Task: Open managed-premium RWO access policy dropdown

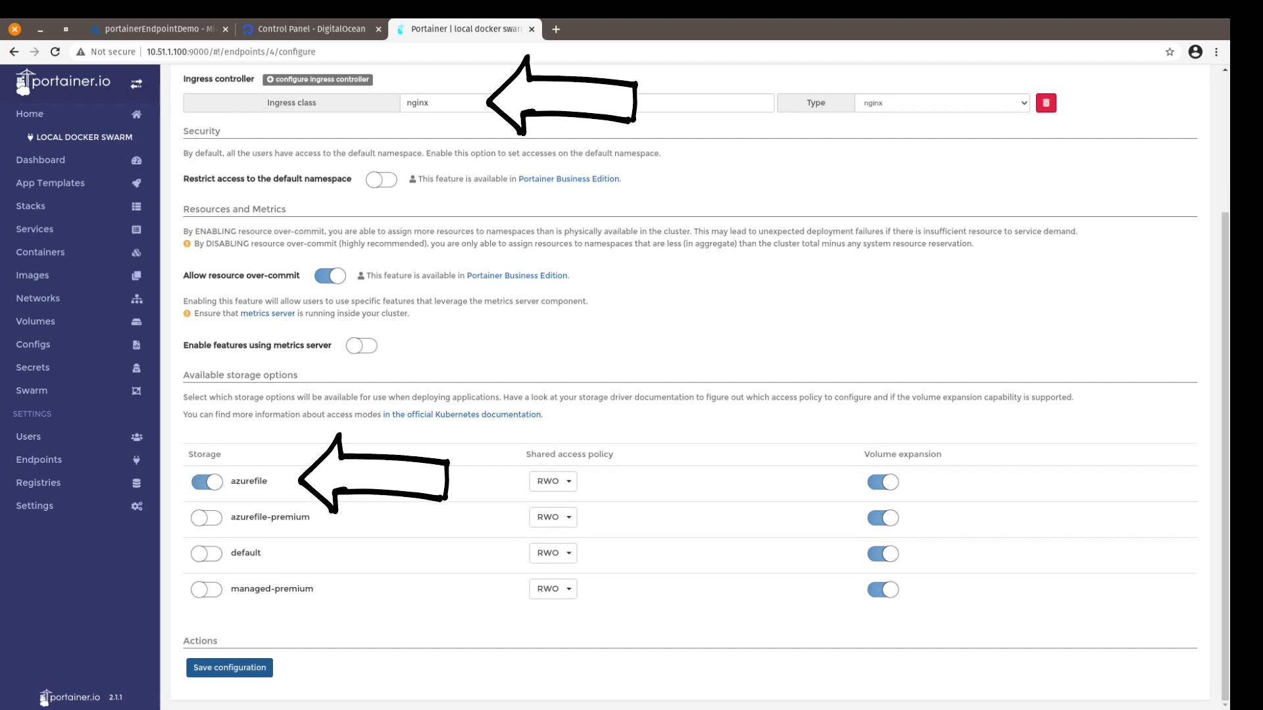Action: (x=553, y=589)
